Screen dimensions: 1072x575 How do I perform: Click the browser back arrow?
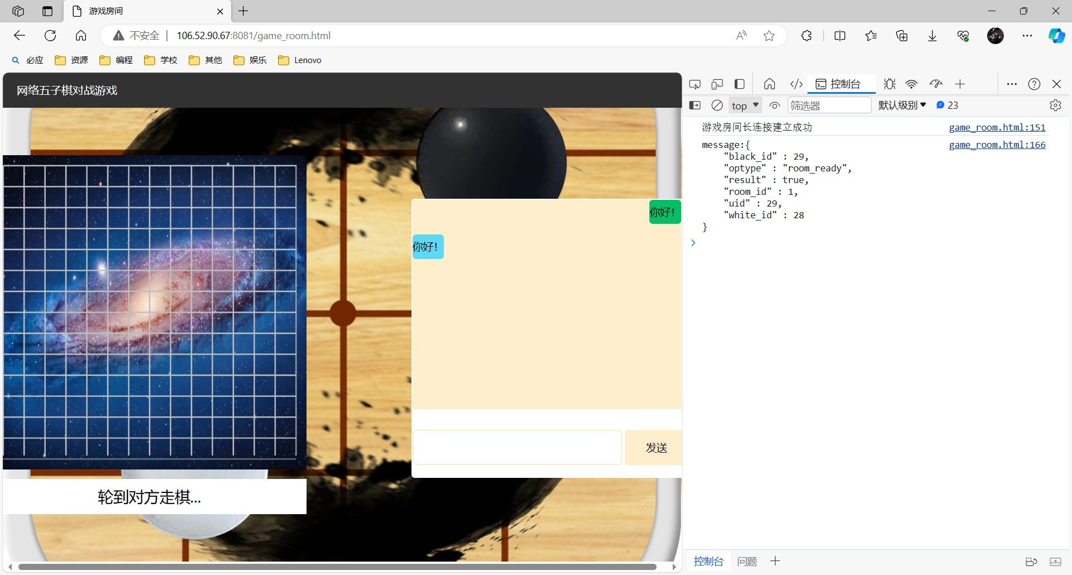(20, 36)
